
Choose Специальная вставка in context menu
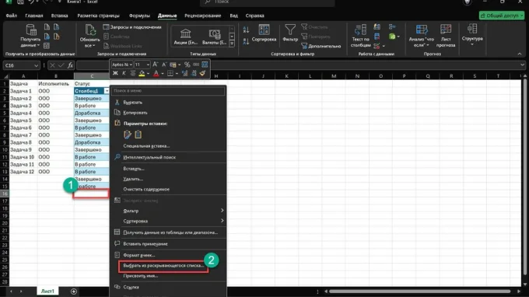[169, 146]
